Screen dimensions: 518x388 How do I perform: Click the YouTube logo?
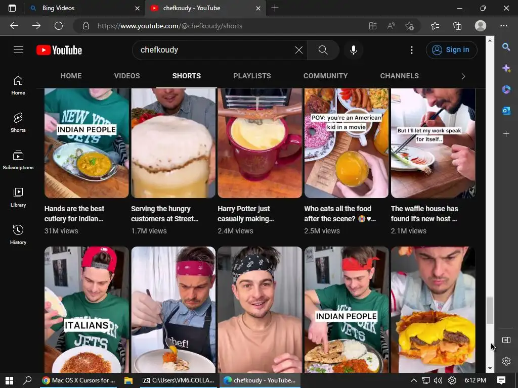pyautogui.click(x=59, y=50)
